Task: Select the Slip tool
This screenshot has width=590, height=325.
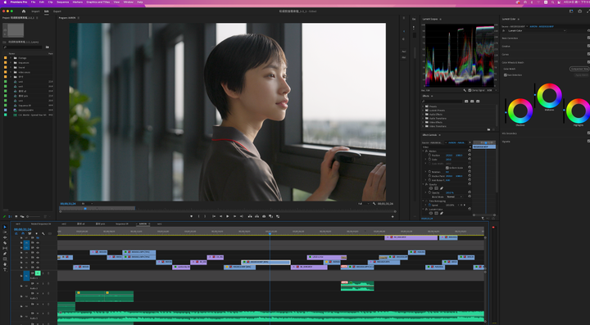Action: click(x=5, y=248)
